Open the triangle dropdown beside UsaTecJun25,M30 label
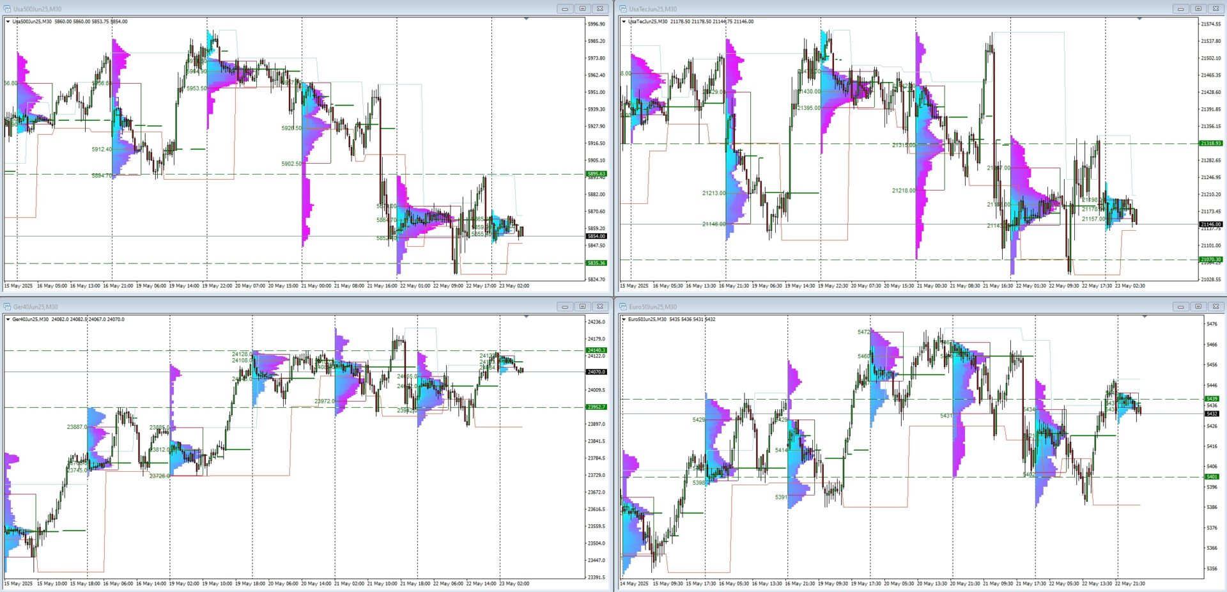Screen dimensions: 1227x592 (x=624, y=22)
